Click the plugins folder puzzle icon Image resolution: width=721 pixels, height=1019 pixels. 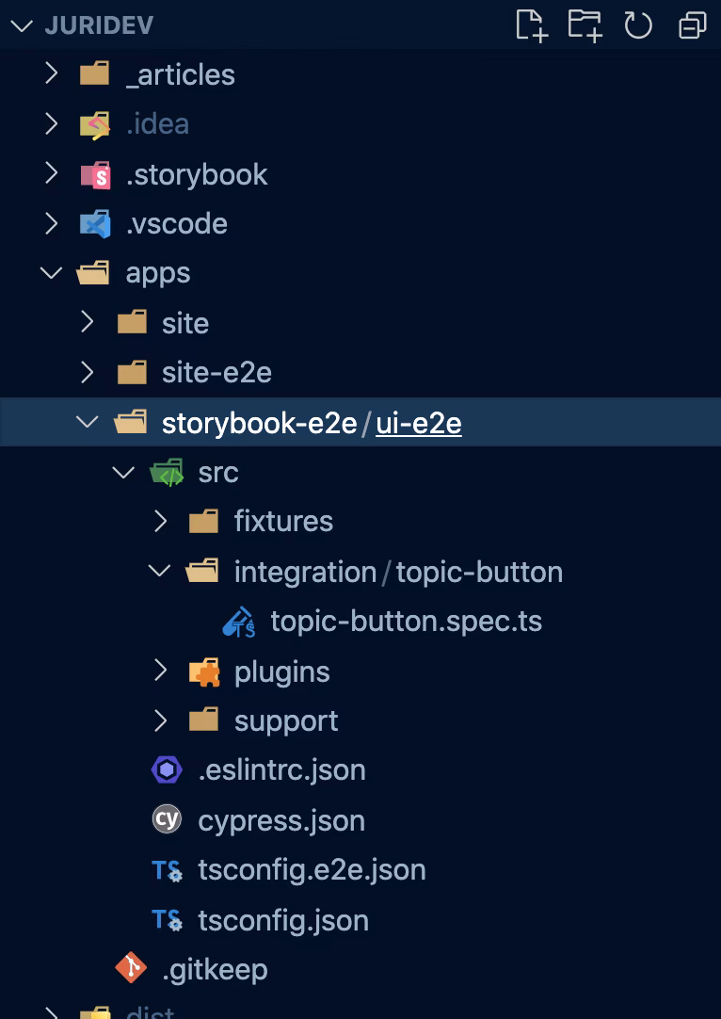[x=203, y=671]
